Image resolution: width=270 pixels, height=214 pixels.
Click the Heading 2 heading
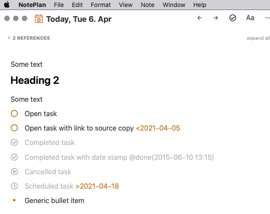coord(35,80)
